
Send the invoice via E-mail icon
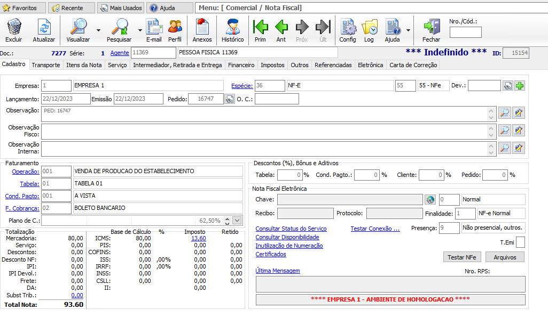point(154,27)
